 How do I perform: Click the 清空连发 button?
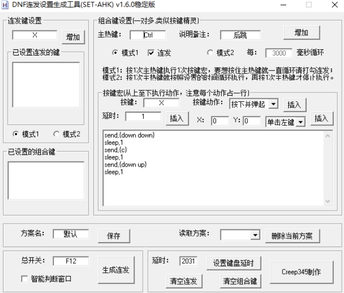click(x=184, y=281)
